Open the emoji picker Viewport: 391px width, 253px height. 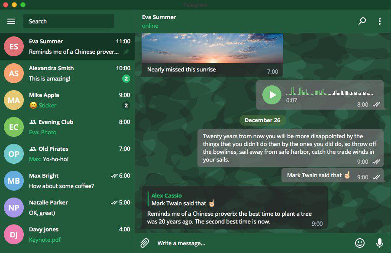point(359,243)
